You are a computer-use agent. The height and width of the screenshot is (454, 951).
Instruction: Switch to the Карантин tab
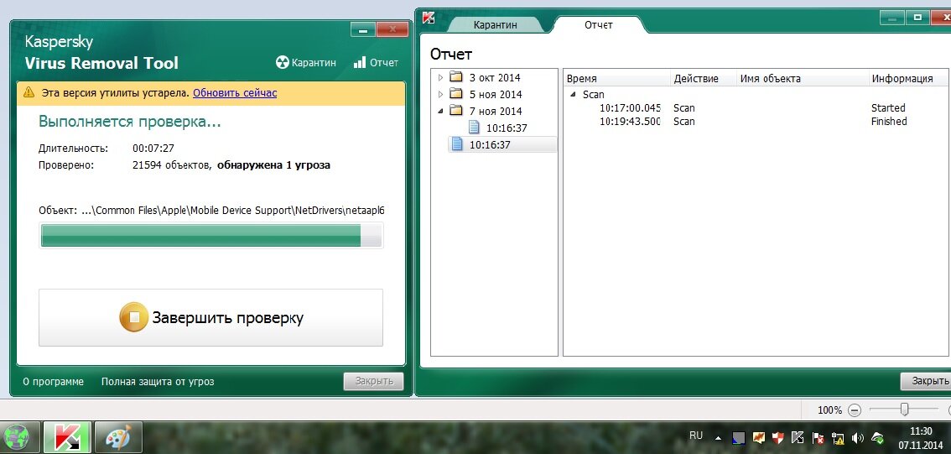(495, 25)
